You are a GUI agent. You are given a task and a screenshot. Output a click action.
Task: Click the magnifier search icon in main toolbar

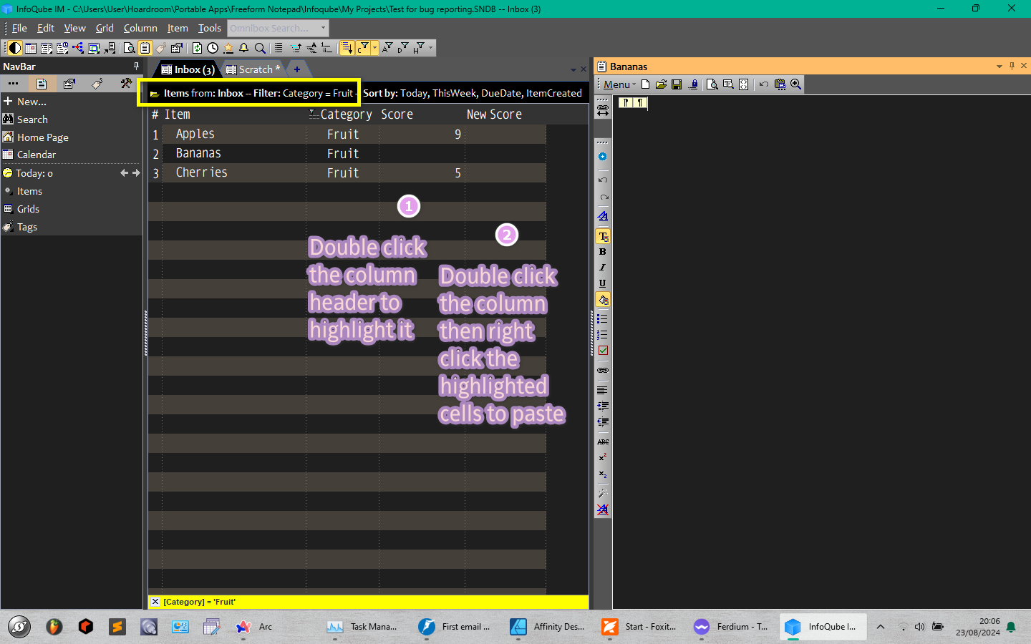pyautogui.click(x=260, y=48)
